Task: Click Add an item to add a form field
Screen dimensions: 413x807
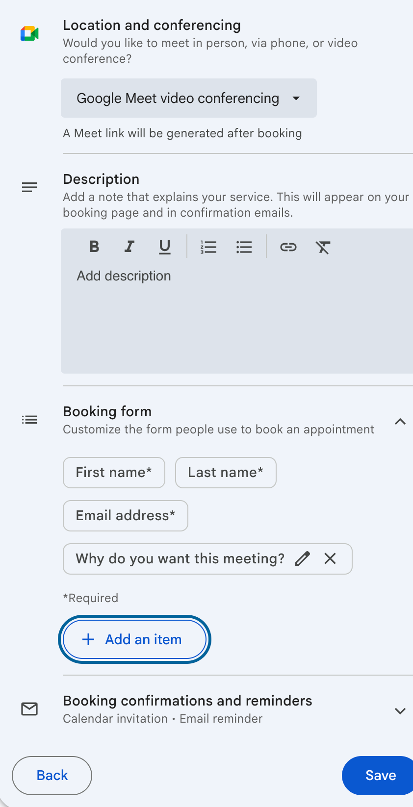Action: (134, 639)
